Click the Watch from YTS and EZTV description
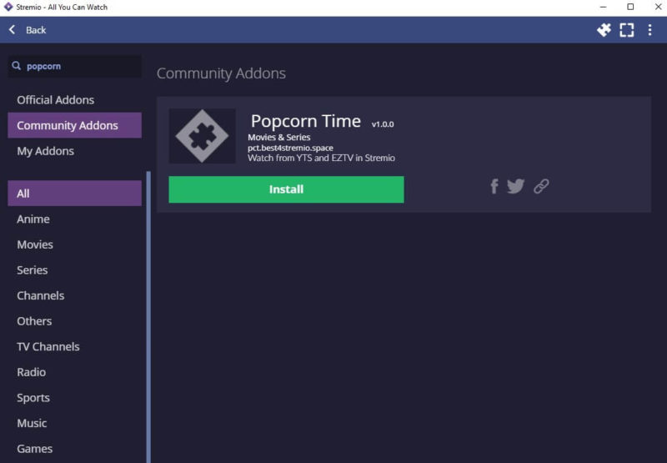667x463 pixels. 322,158
